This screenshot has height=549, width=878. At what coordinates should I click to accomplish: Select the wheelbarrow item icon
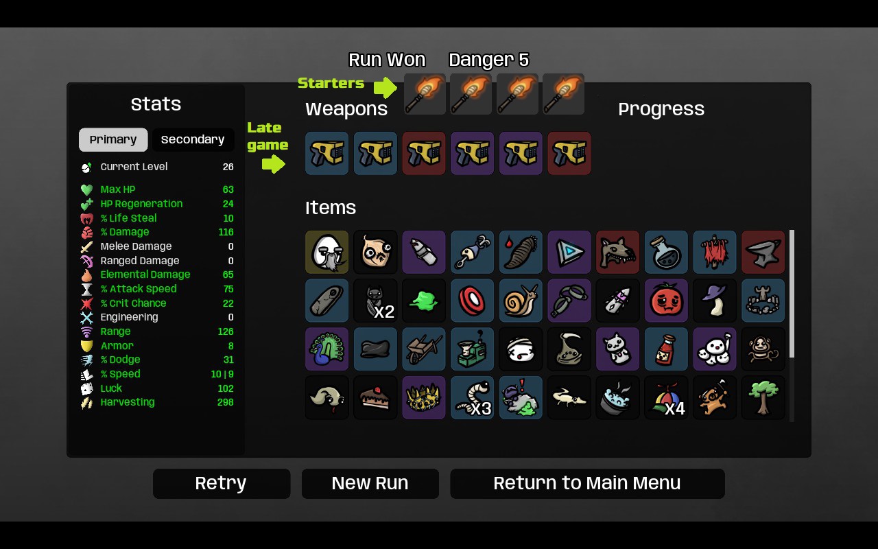424,349
